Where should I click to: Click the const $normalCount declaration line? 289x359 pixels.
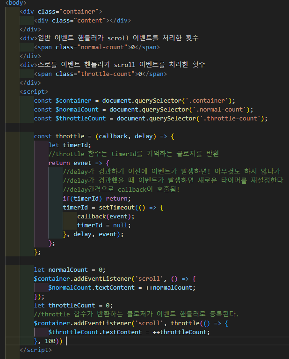click(144, 110)
